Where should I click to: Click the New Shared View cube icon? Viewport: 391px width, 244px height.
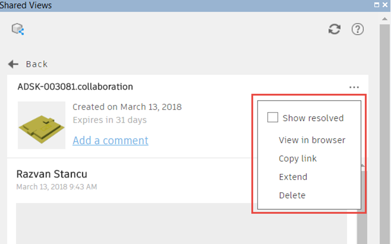(x=18, y=29)
